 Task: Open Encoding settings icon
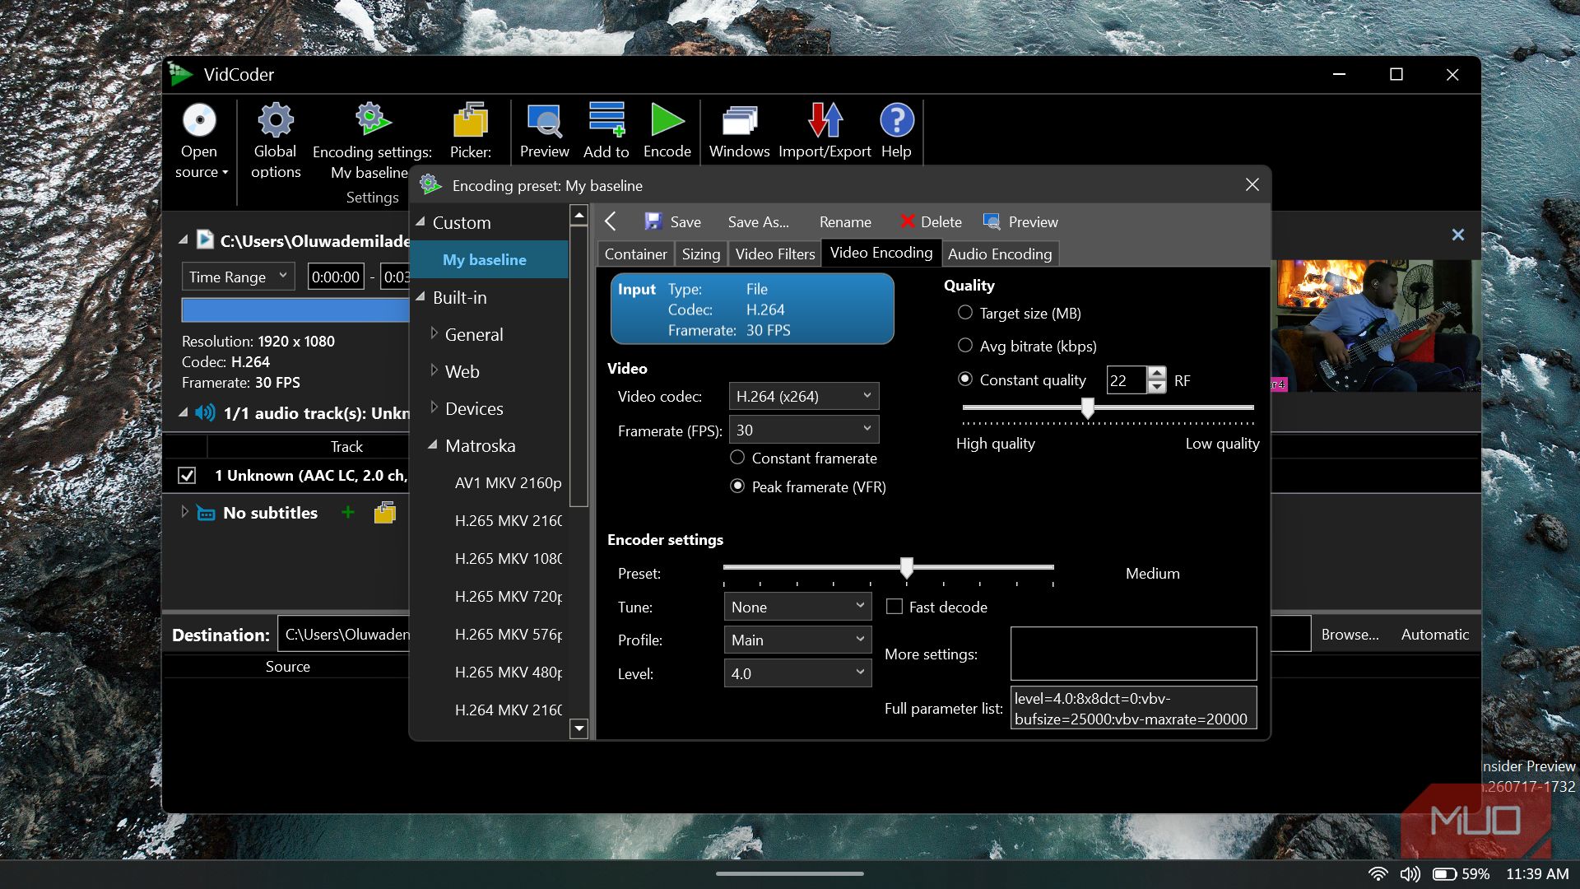[372, 120]
